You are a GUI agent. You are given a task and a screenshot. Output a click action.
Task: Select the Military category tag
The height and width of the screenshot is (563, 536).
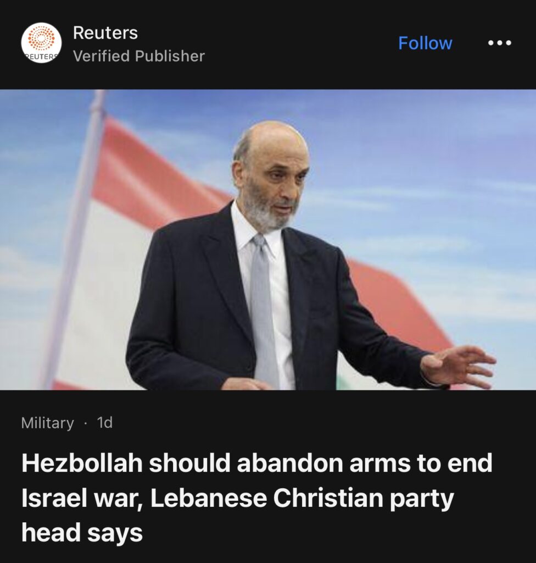click(x=47, y=423)
